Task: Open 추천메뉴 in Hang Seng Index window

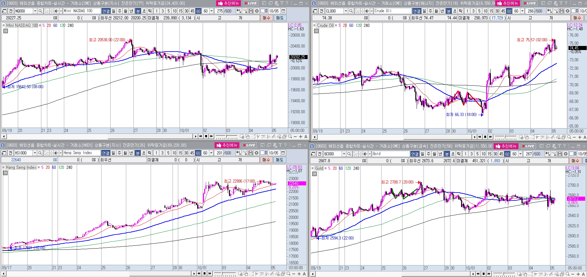Action: (x=227, y=145)
